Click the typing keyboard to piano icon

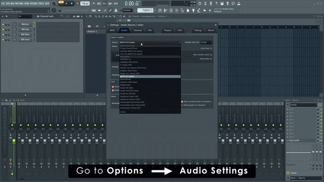94,10
